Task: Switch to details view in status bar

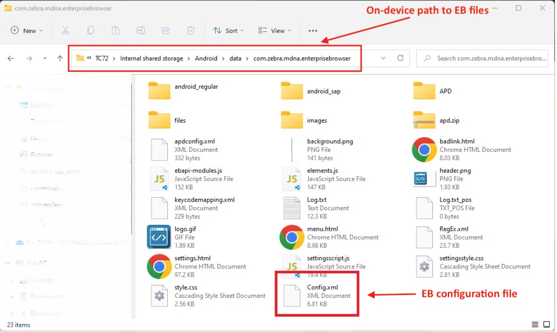Action: tap(535, 325)
